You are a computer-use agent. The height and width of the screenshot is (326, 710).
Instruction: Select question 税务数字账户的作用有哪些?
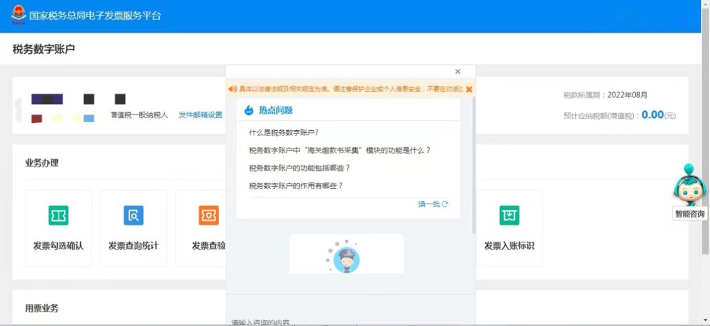point(296,185)
